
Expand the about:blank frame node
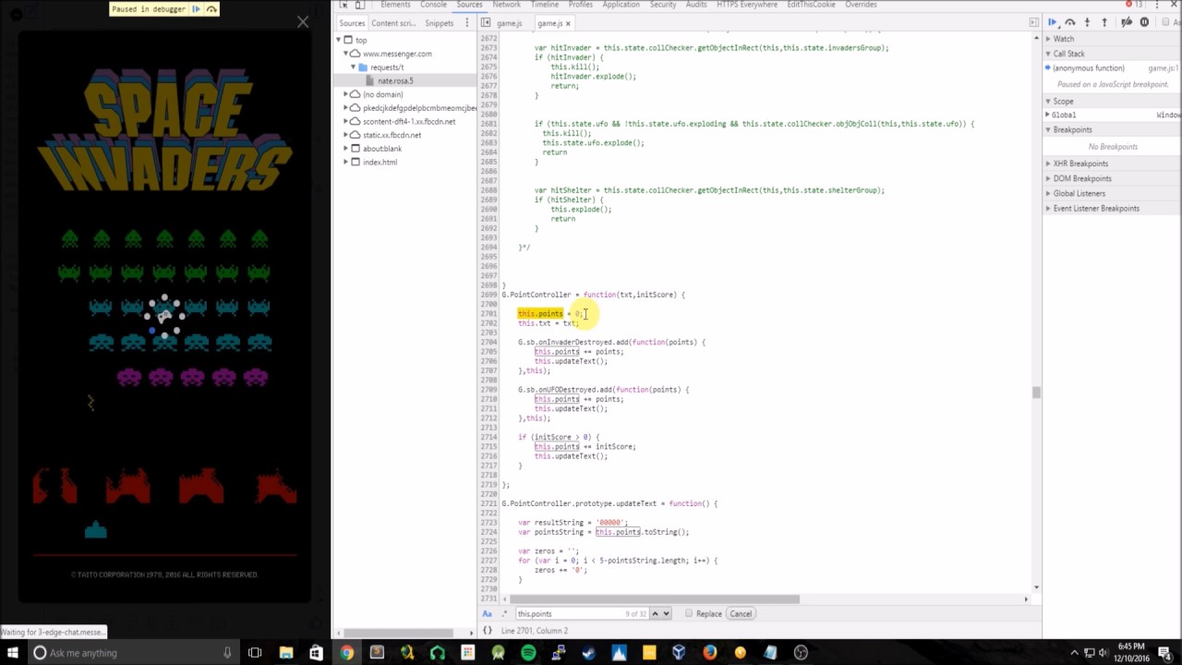point(345,149)
